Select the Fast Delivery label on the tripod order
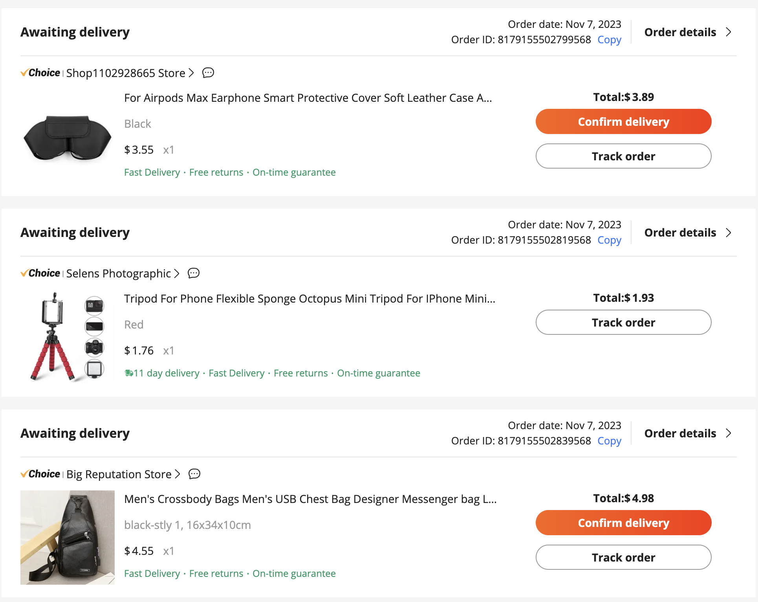This screenshot has width=758, height=602. point(236,373)
